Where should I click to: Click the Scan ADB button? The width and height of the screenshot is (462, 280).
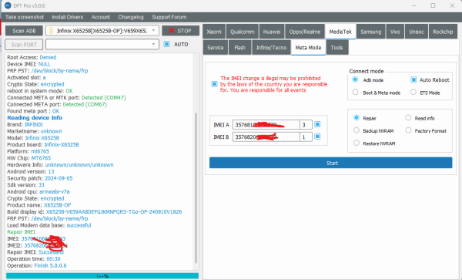24,31
